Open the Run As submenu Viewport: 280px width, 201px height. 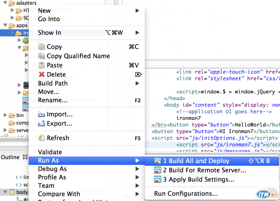click(x=86, y=160)
